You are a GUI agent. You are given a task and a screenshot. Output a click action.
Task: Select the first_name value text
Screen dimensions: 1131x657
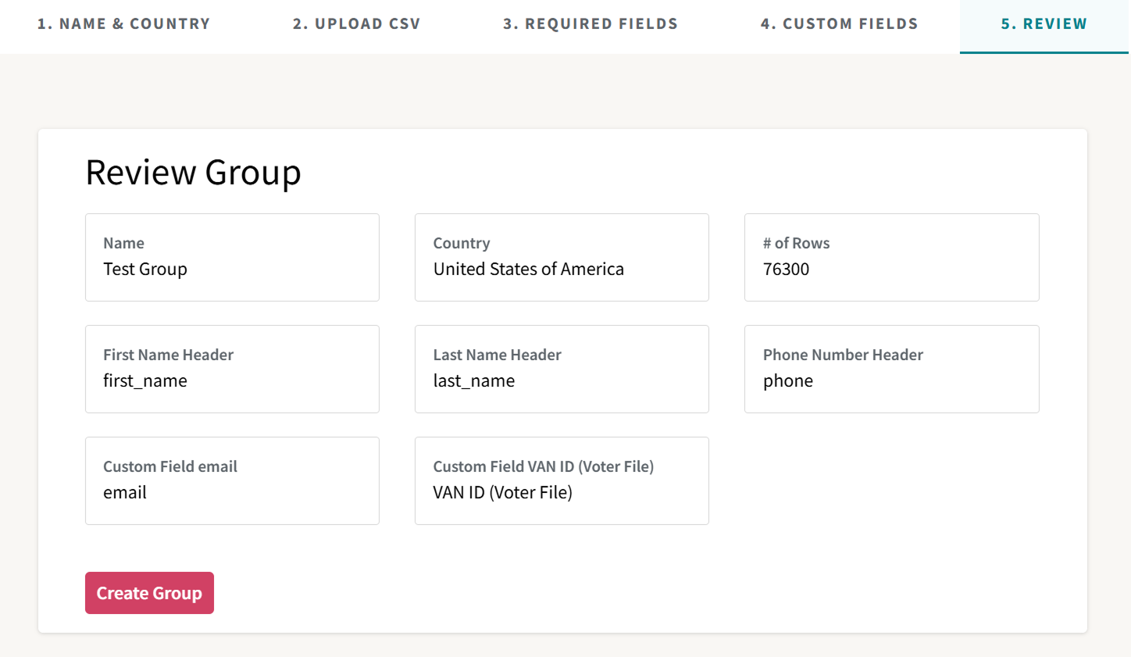pyautogui.click(x=145, y=380)
